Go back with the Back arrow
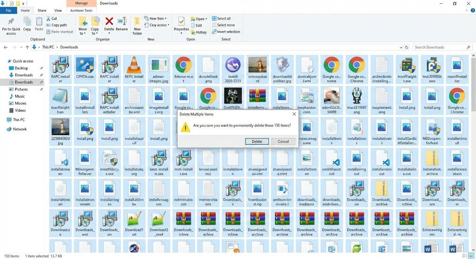Image resolution: width=476 pixels, height=259 pixels. click(6, 47)
